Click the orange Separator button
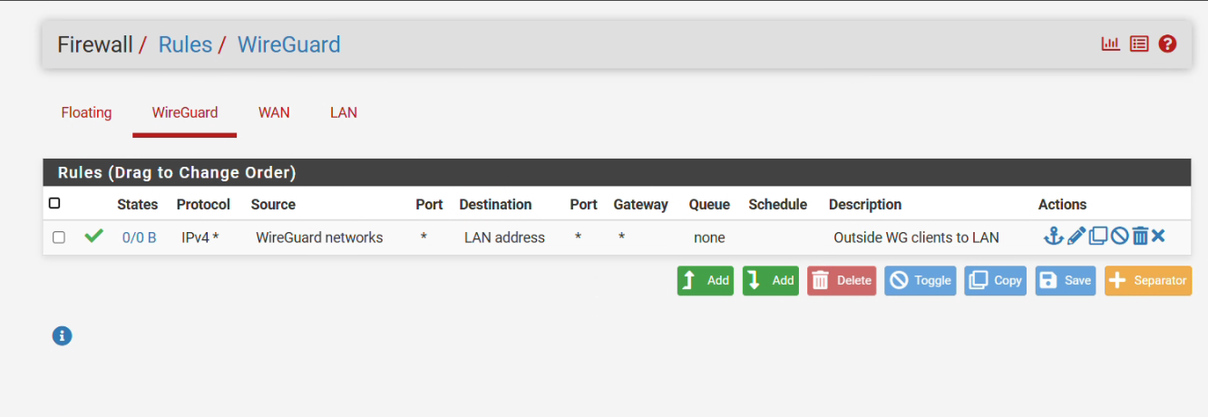 [1148, 280]
